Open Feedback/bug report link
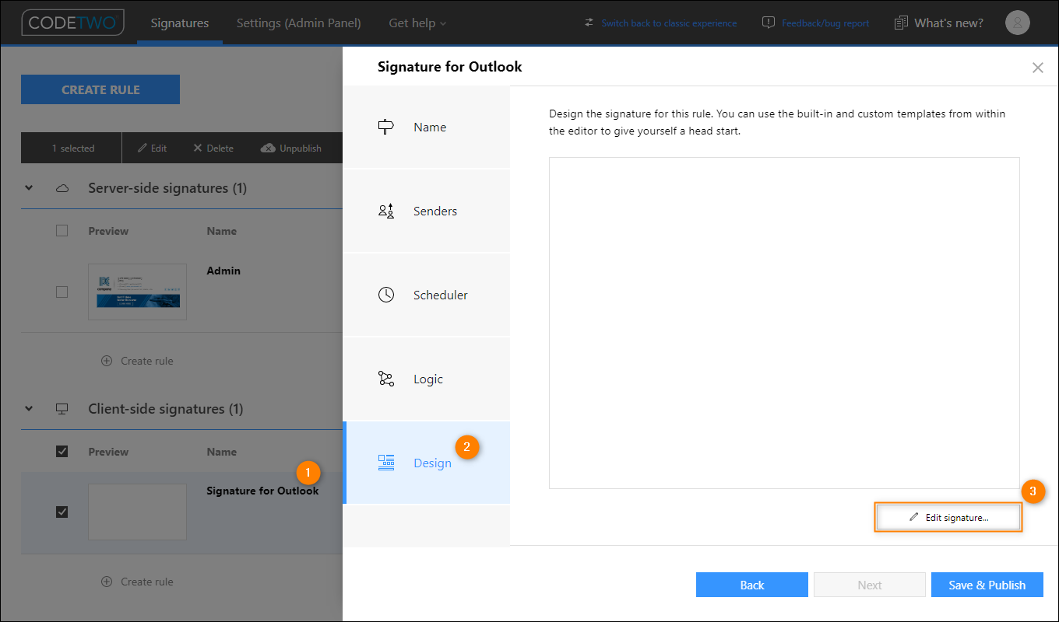 click(825, 23)
